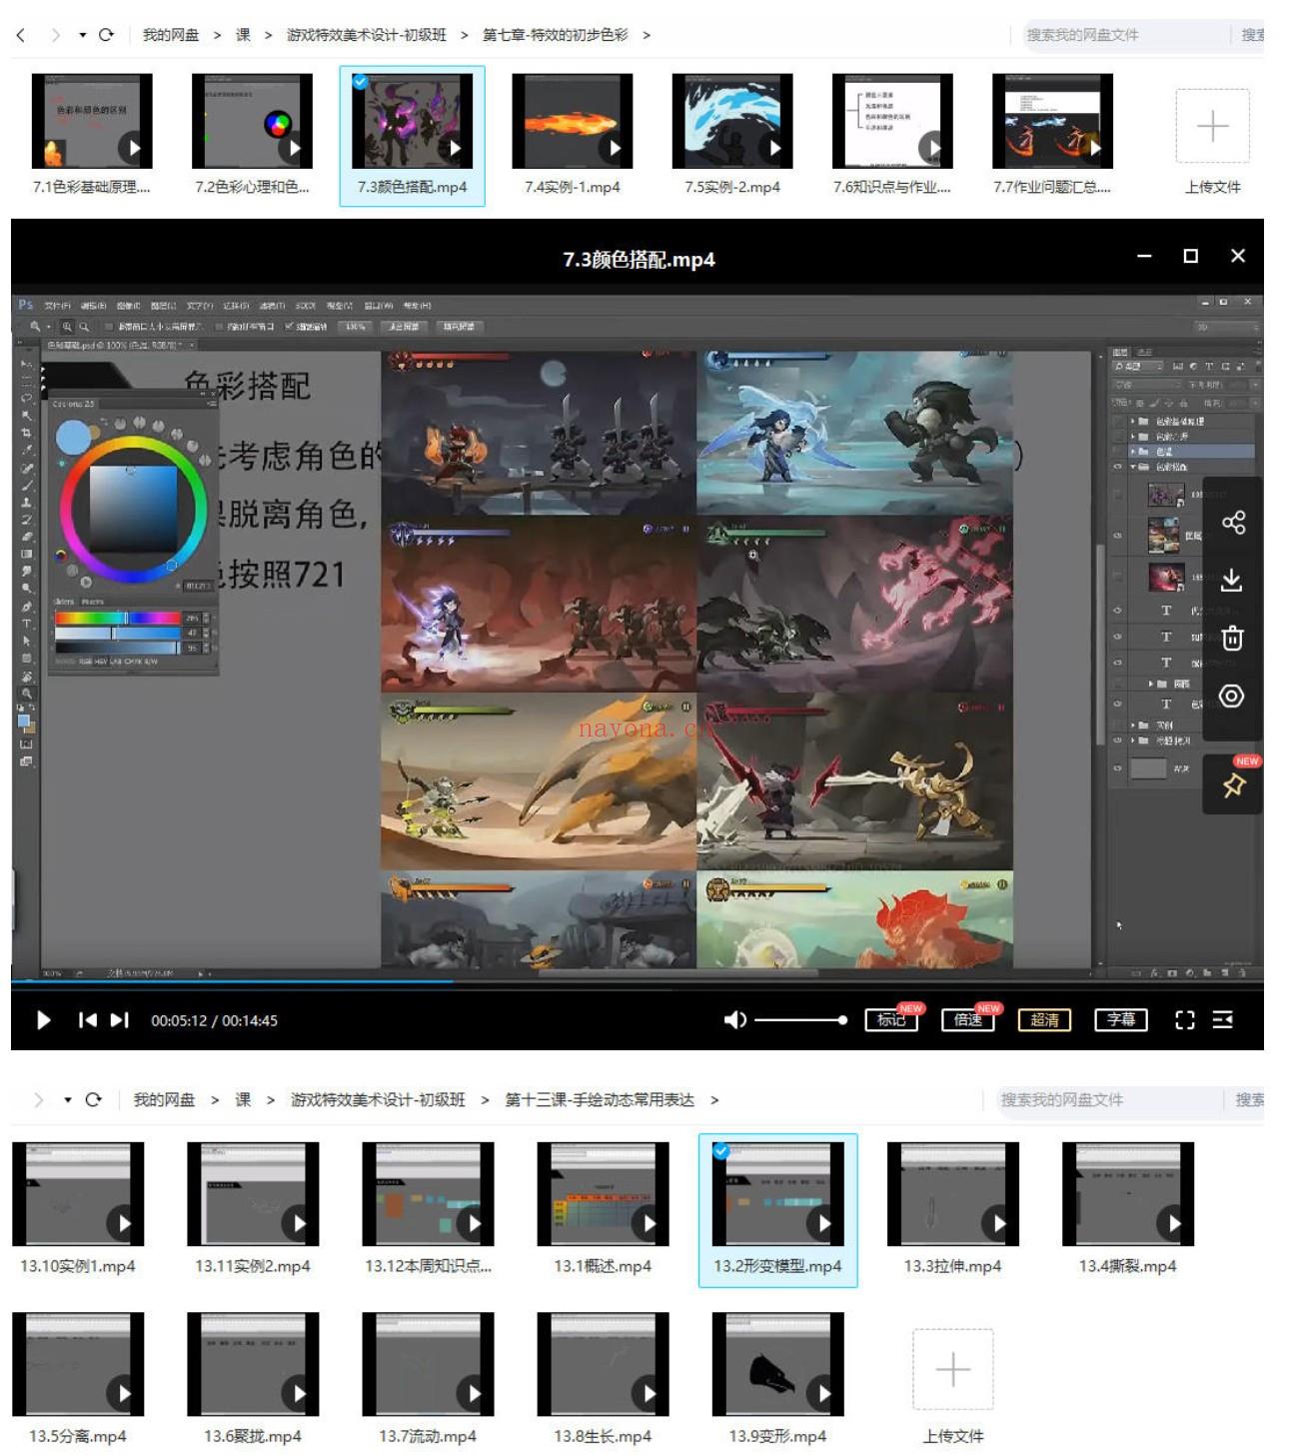Open the 标记 marking button
Image resolution: width=1291 pixels, height=1456 pixels.
pos(891,1020)
